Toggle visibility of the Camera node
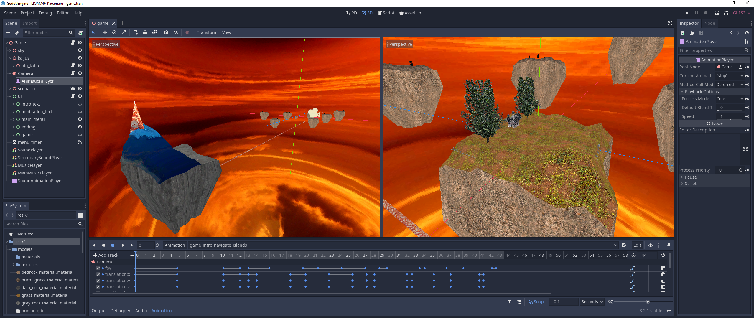Screen dimensions: 754x318 click(x=80, y=73)
